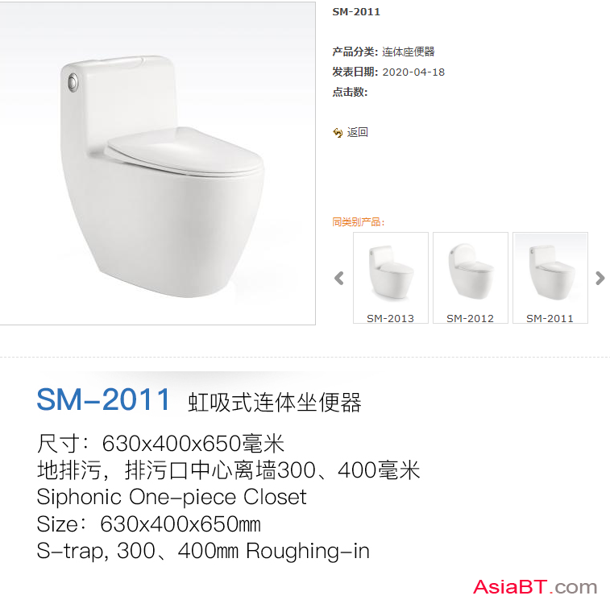Image resolution: width=610 pixels, height=604 pixels.
Task: Open the 连体座便器 product category link
Action: pos(408,52)
